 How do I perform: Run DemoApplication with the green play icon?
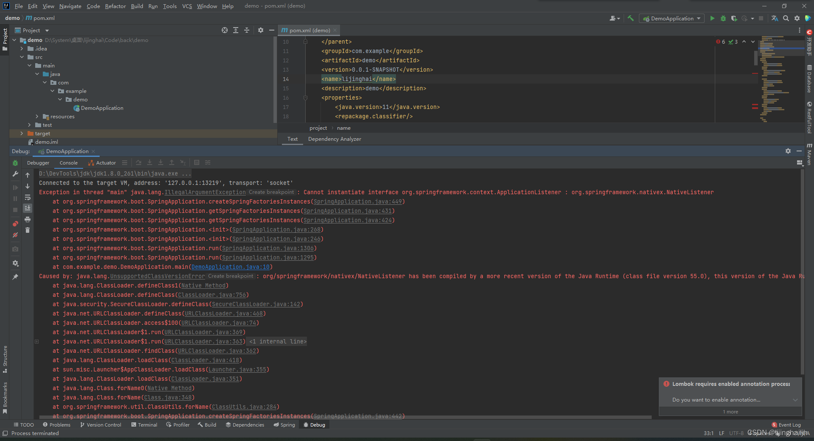click(712, 18)
